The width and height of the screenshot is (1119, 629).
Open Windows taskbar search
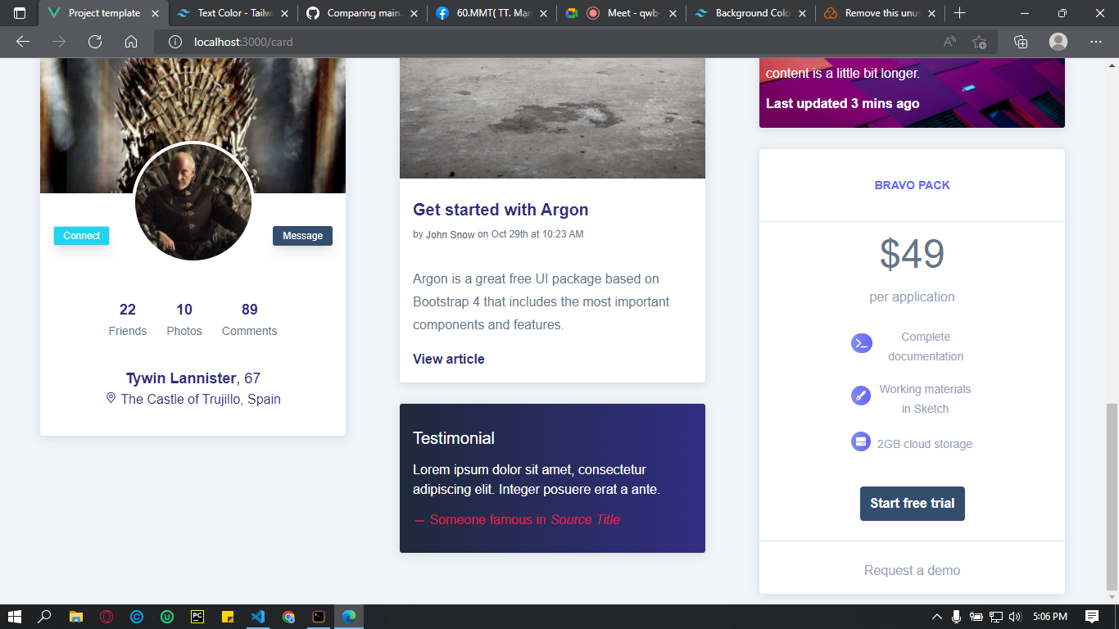[45, 617]
